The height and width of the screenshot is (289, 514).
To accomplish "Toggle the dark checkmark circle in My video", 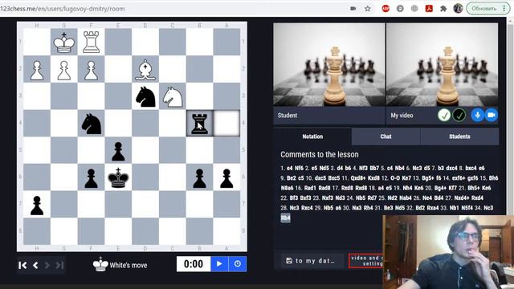I will [459, 115].
